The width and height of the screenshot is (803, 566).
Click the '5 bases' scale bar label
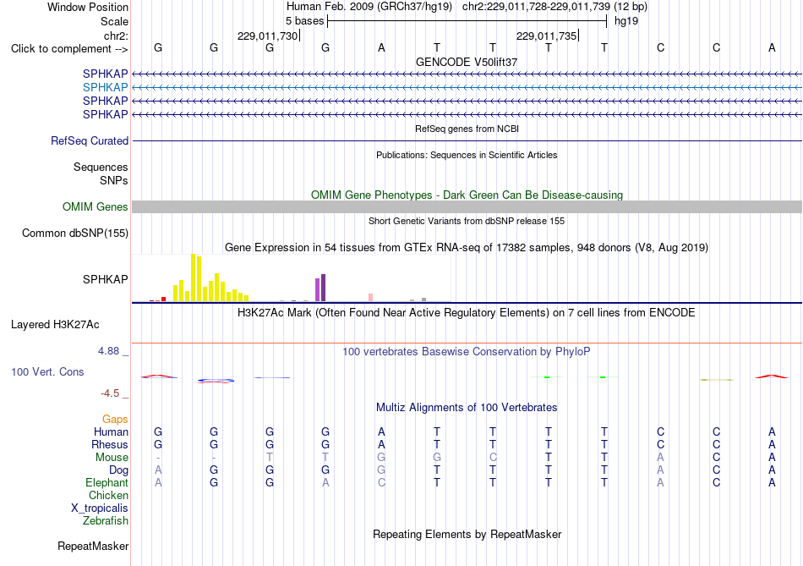[x=304, y=21]
